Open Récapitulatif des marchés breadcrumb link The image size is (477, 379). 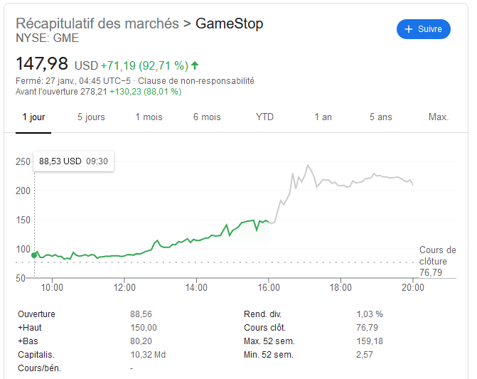pos(97,23)
